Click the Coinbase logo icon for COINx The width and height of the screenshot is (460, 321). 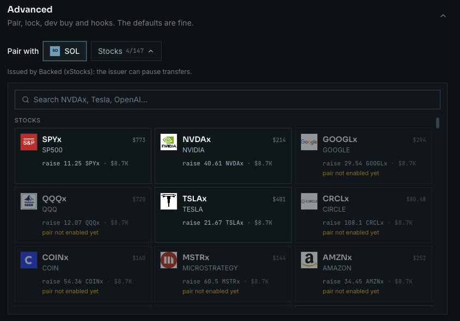click(29, 260)
